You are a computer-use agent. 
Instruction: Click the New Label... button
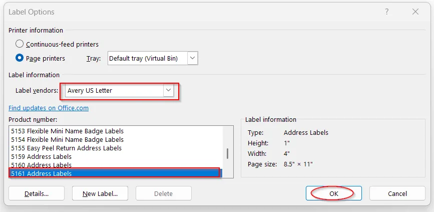(100, 193)
